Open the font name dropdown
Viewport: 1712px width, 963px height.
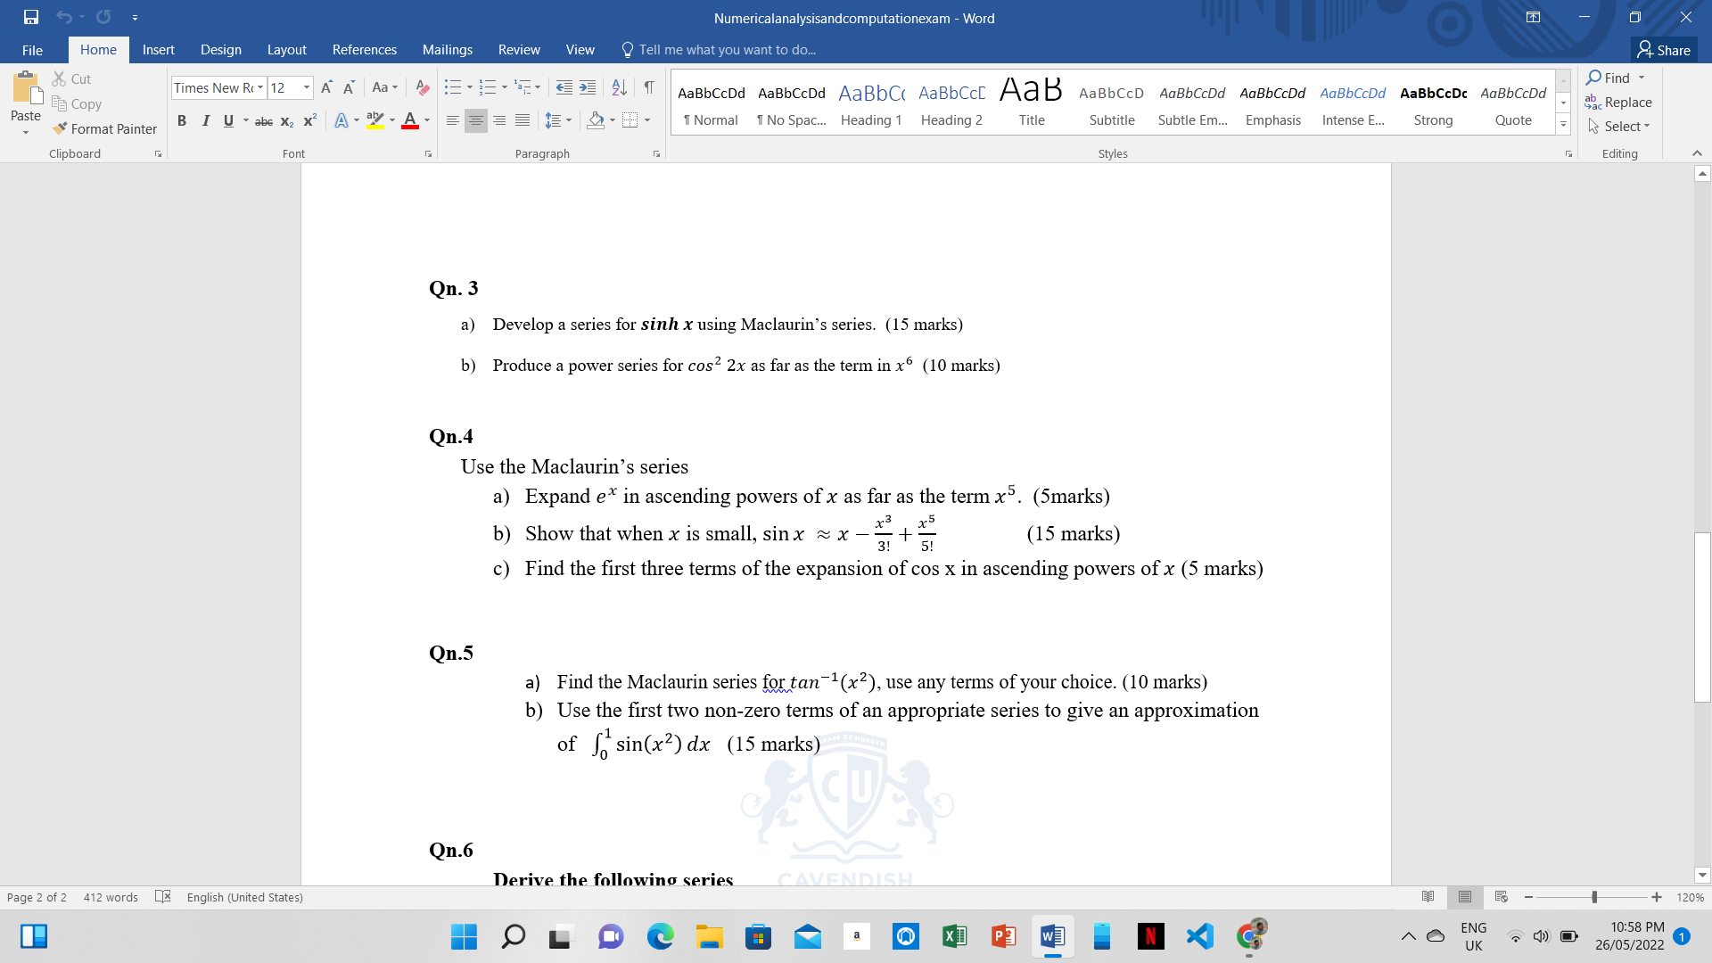click(260, 87)
